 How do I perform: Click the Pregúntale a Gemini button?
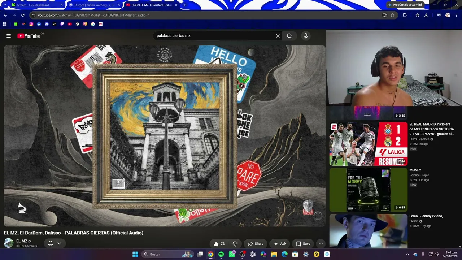click(x=405, y=5)
